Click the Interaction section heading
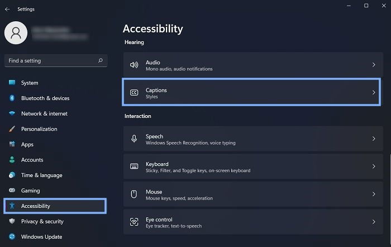 137,116
